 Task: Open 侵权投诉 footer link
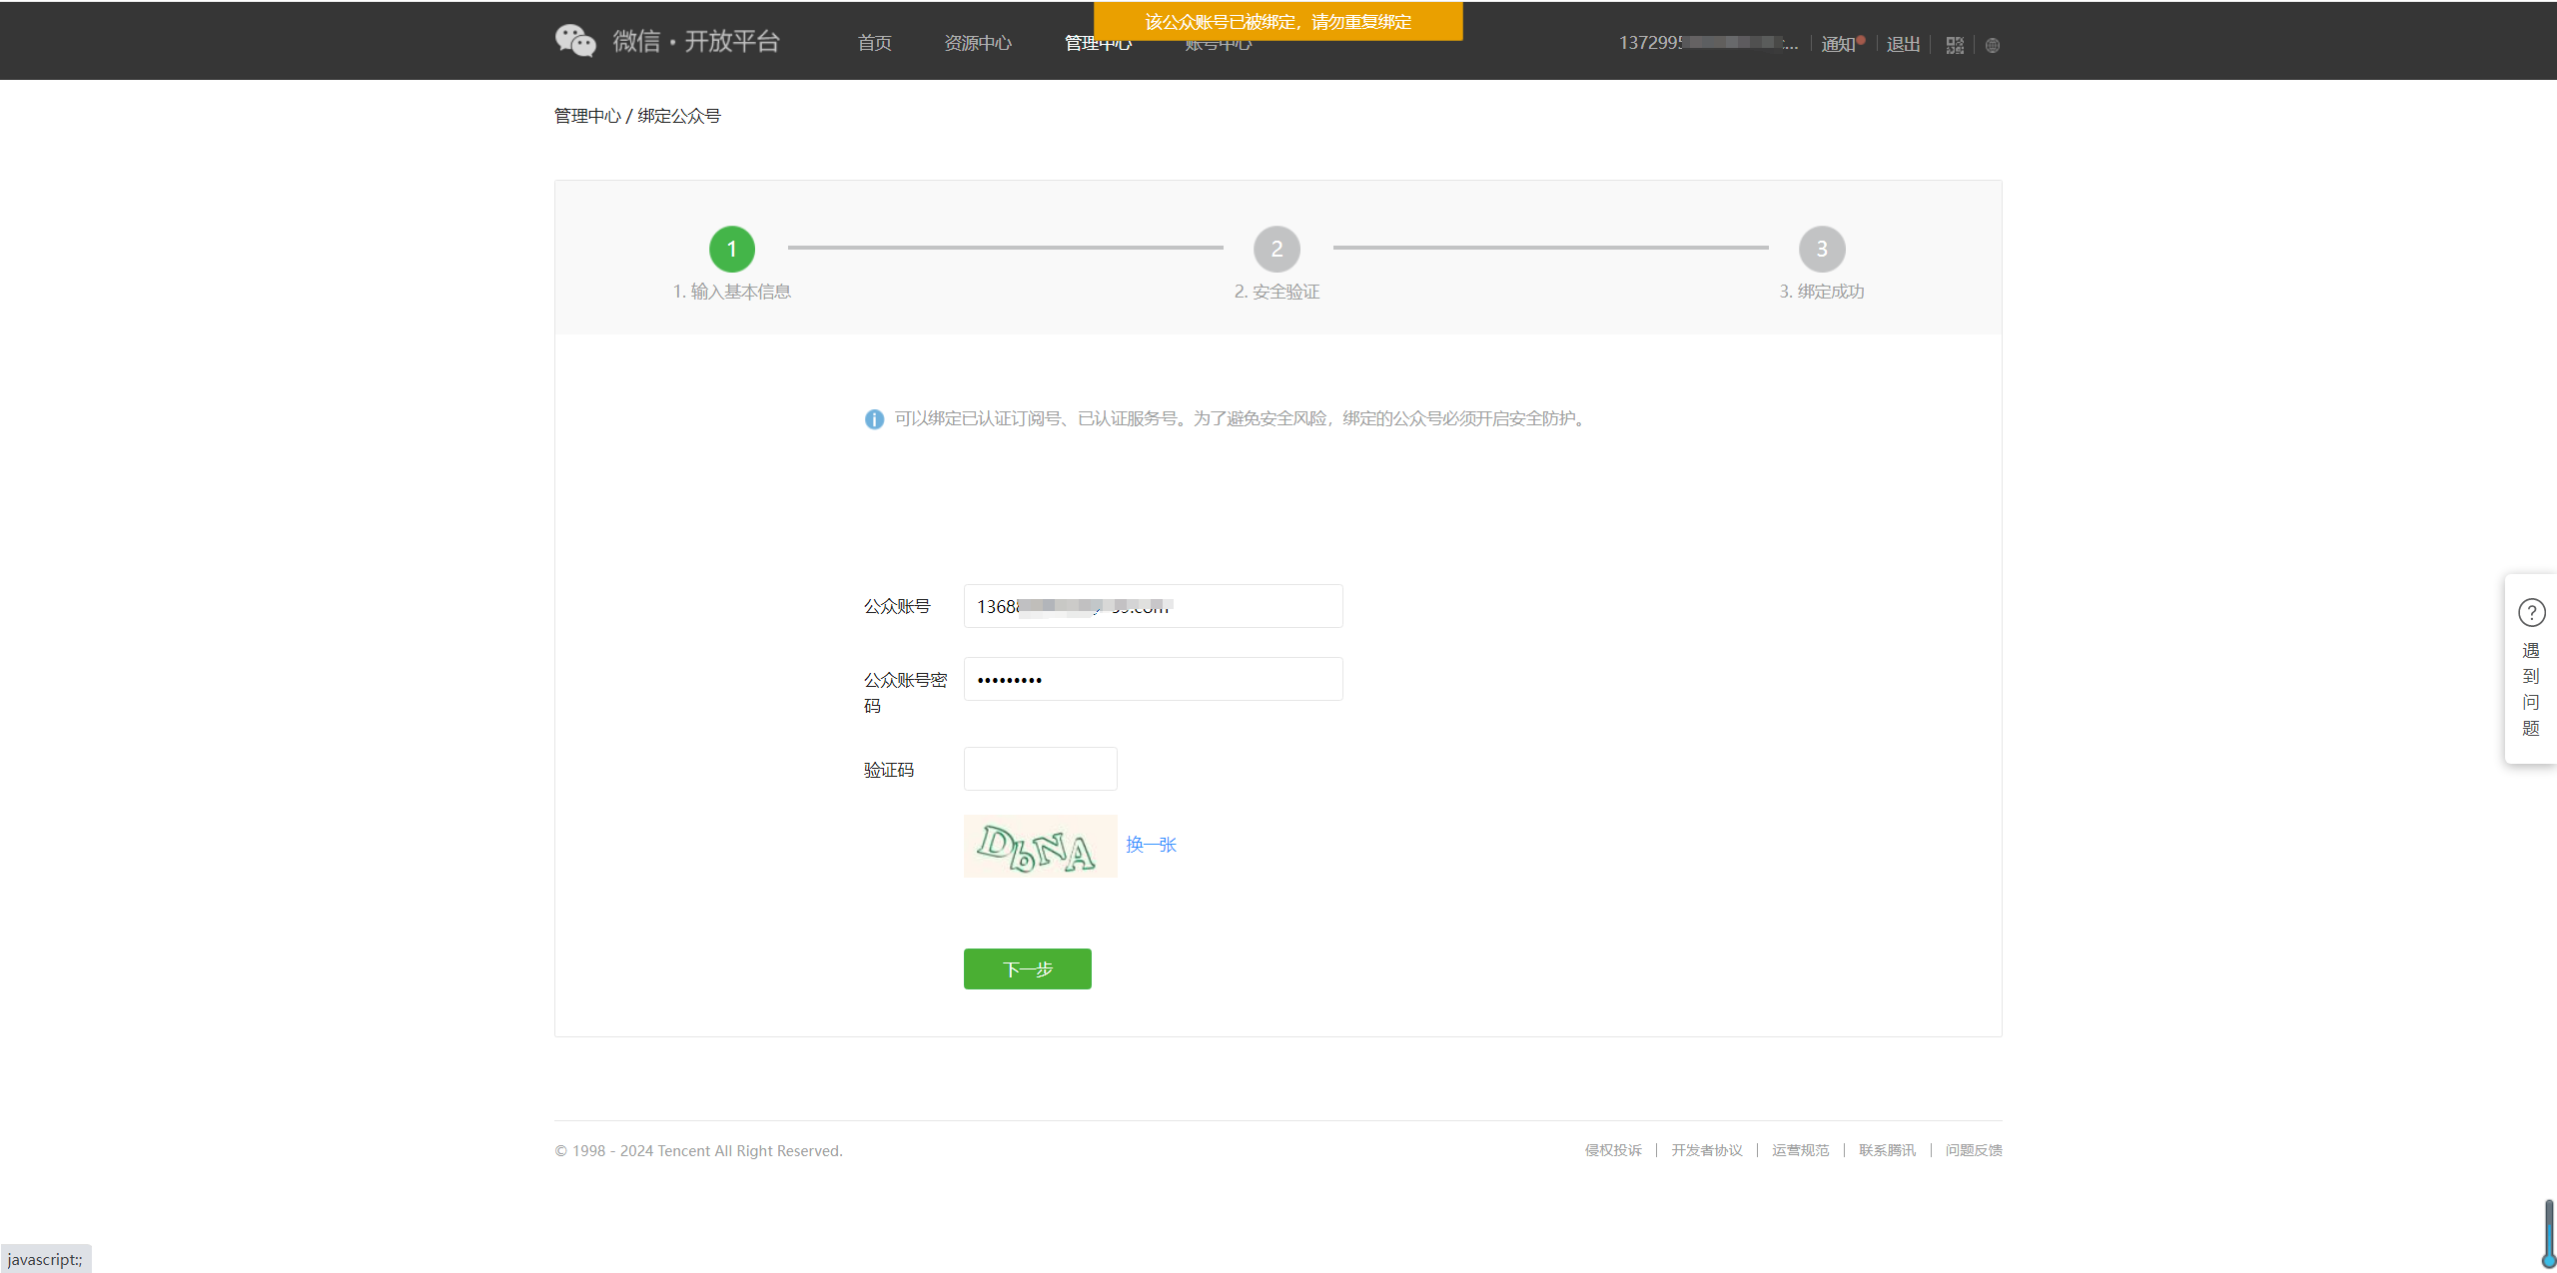tap(1613, 1150)
